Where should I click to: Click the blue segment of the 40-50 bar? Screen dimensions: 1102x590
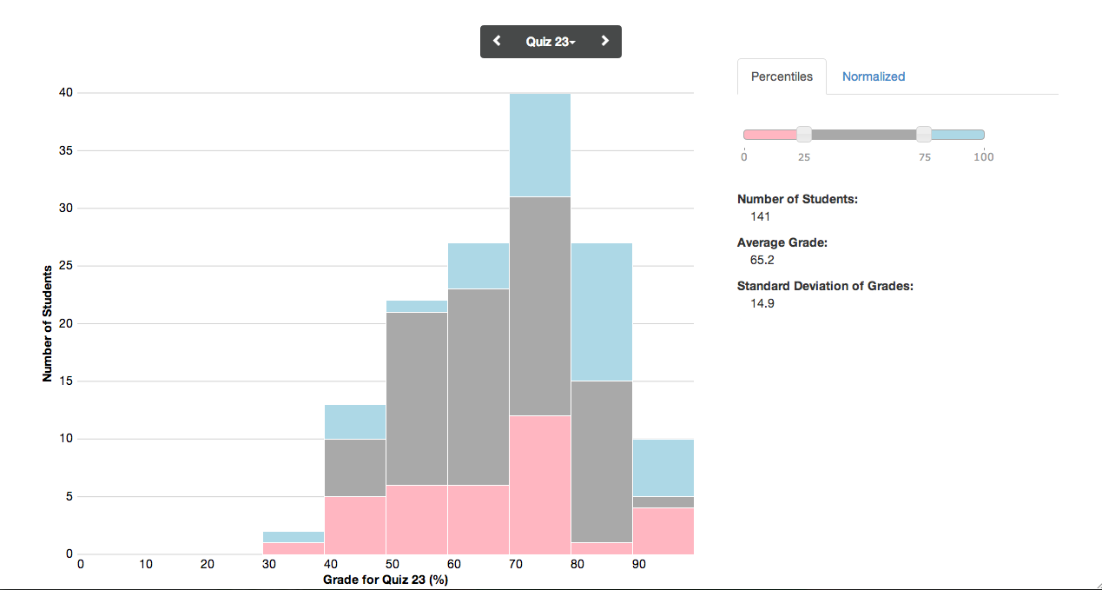[x=355, y=421]
